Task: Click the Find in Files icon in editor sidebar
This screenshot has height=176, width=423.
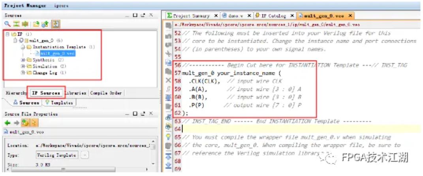Action: pos(169,126)
